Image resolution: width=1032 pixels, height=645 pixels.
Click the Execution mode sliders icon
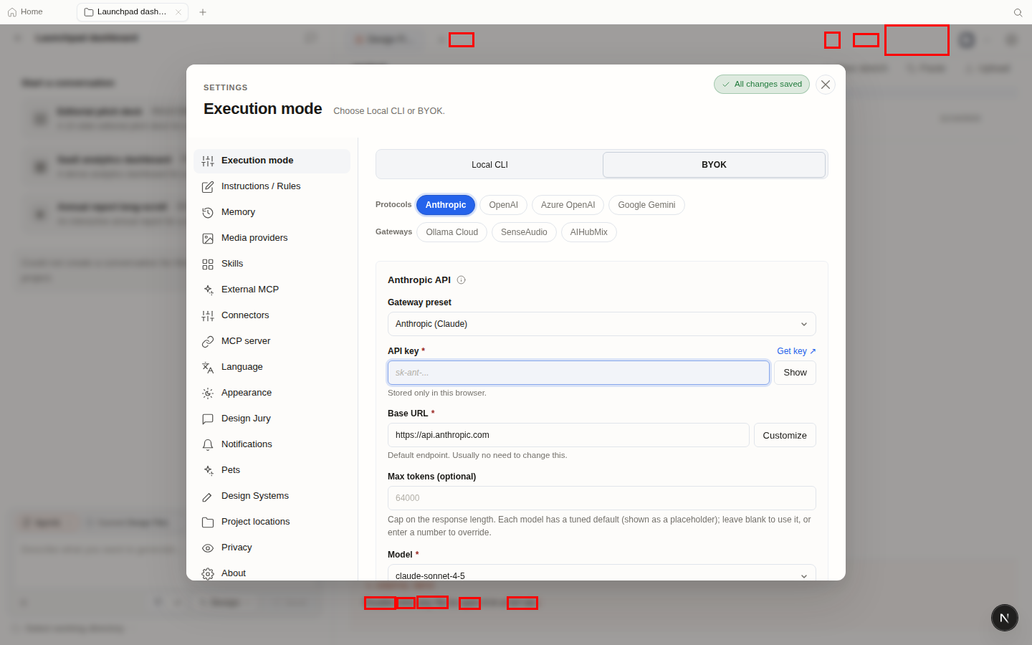coord(208,161)
